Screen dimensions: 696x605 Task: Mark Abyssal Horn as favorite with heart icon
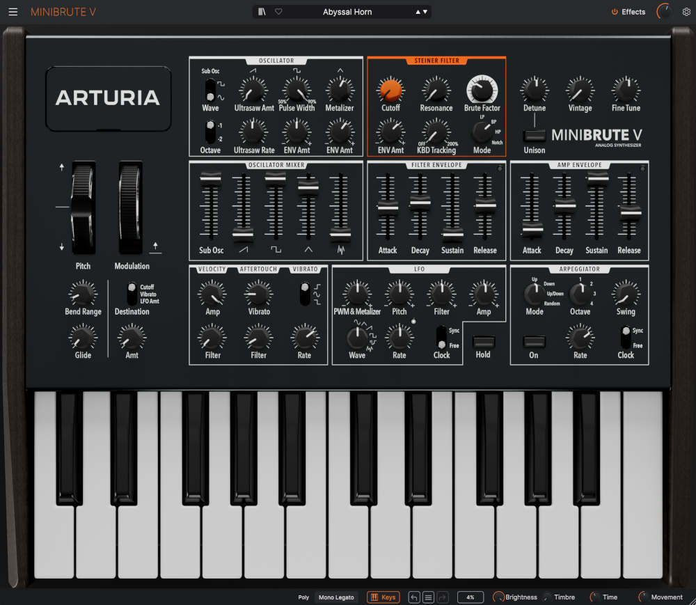click(278, 11)
